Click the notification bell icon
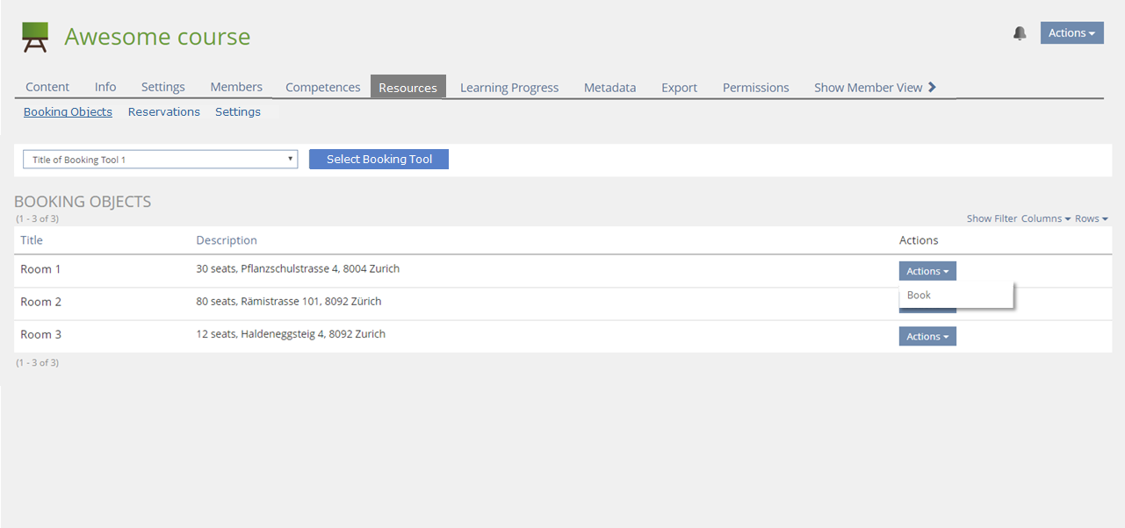 pos(1020,33)
